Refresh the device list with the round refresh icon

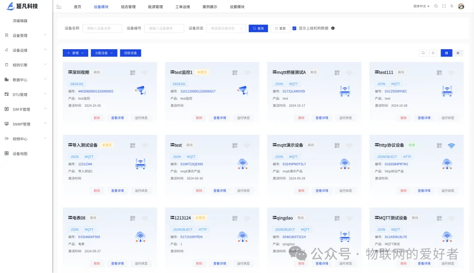pyautogui.click(x=433, y=53)
